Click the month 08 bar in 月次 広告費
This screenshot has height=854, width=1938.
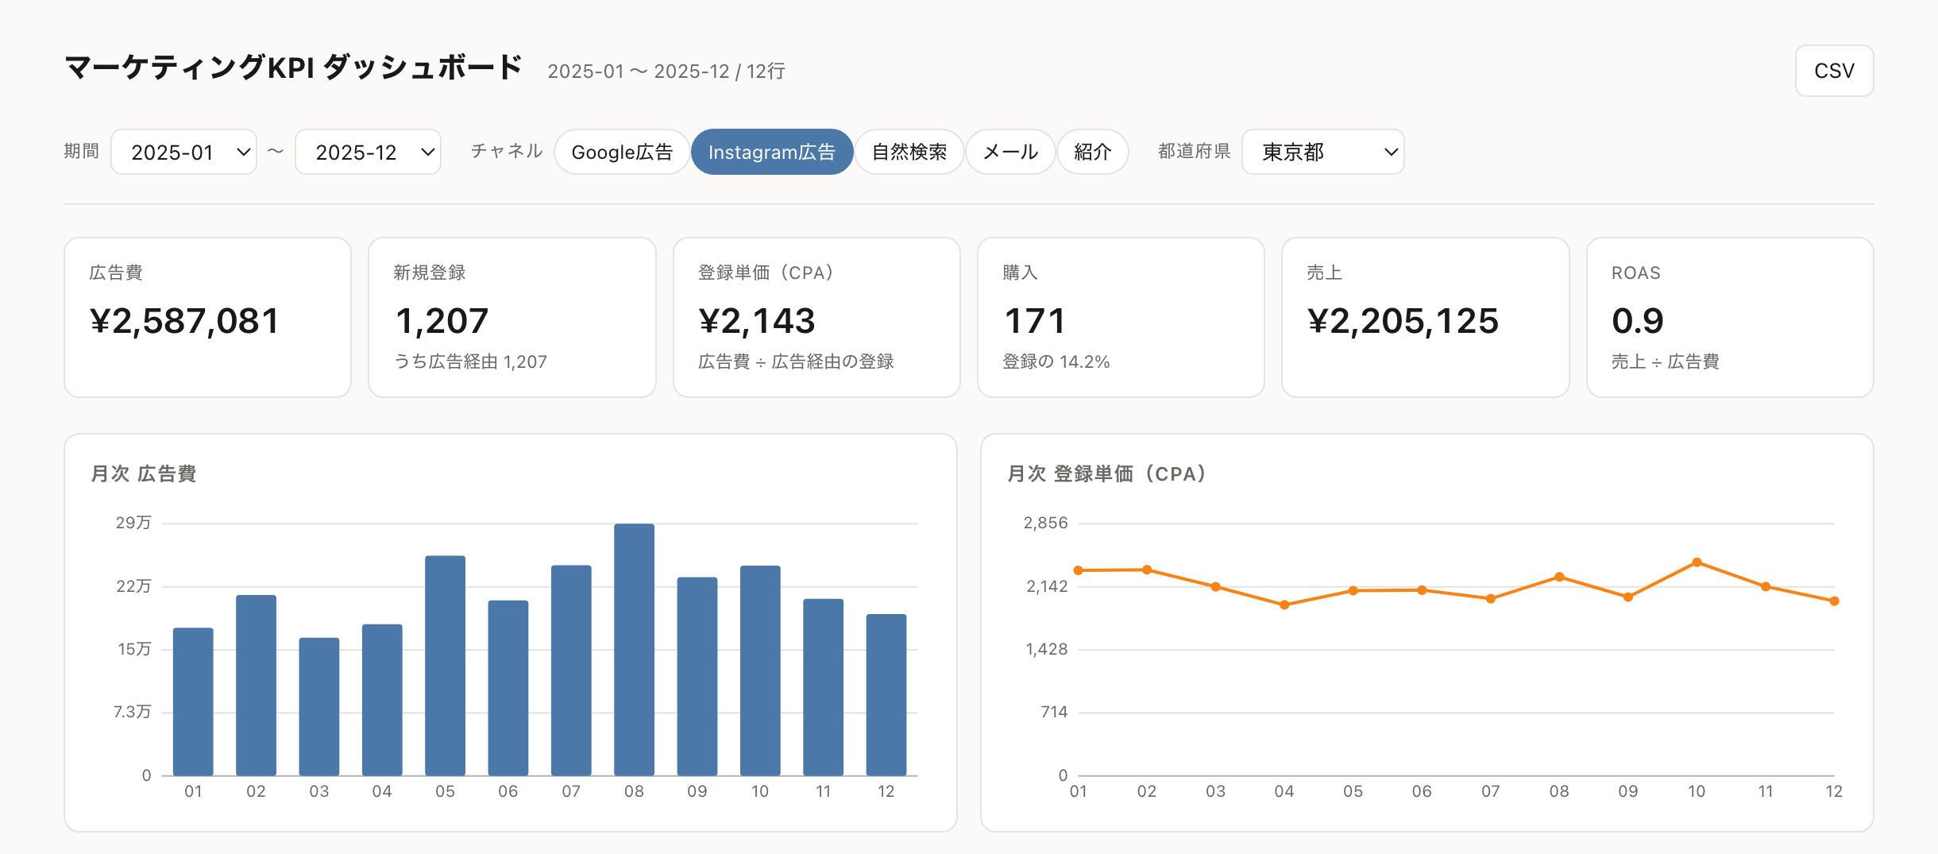634,649
